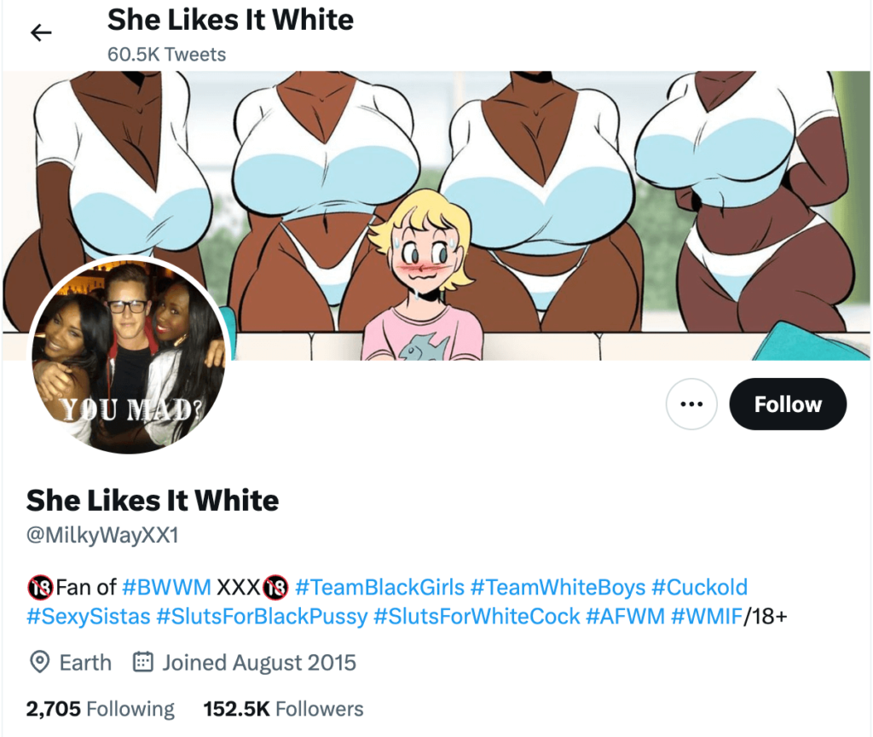View the 152.5K Followers list
Image resolution: width=873 pixels, height=737 pixels.
point(283,709)
